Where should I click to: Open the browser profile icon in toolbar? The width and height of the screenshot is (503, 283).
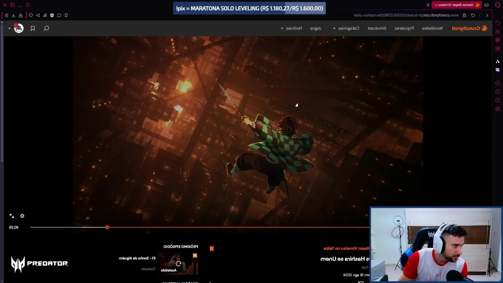point(20,15)
